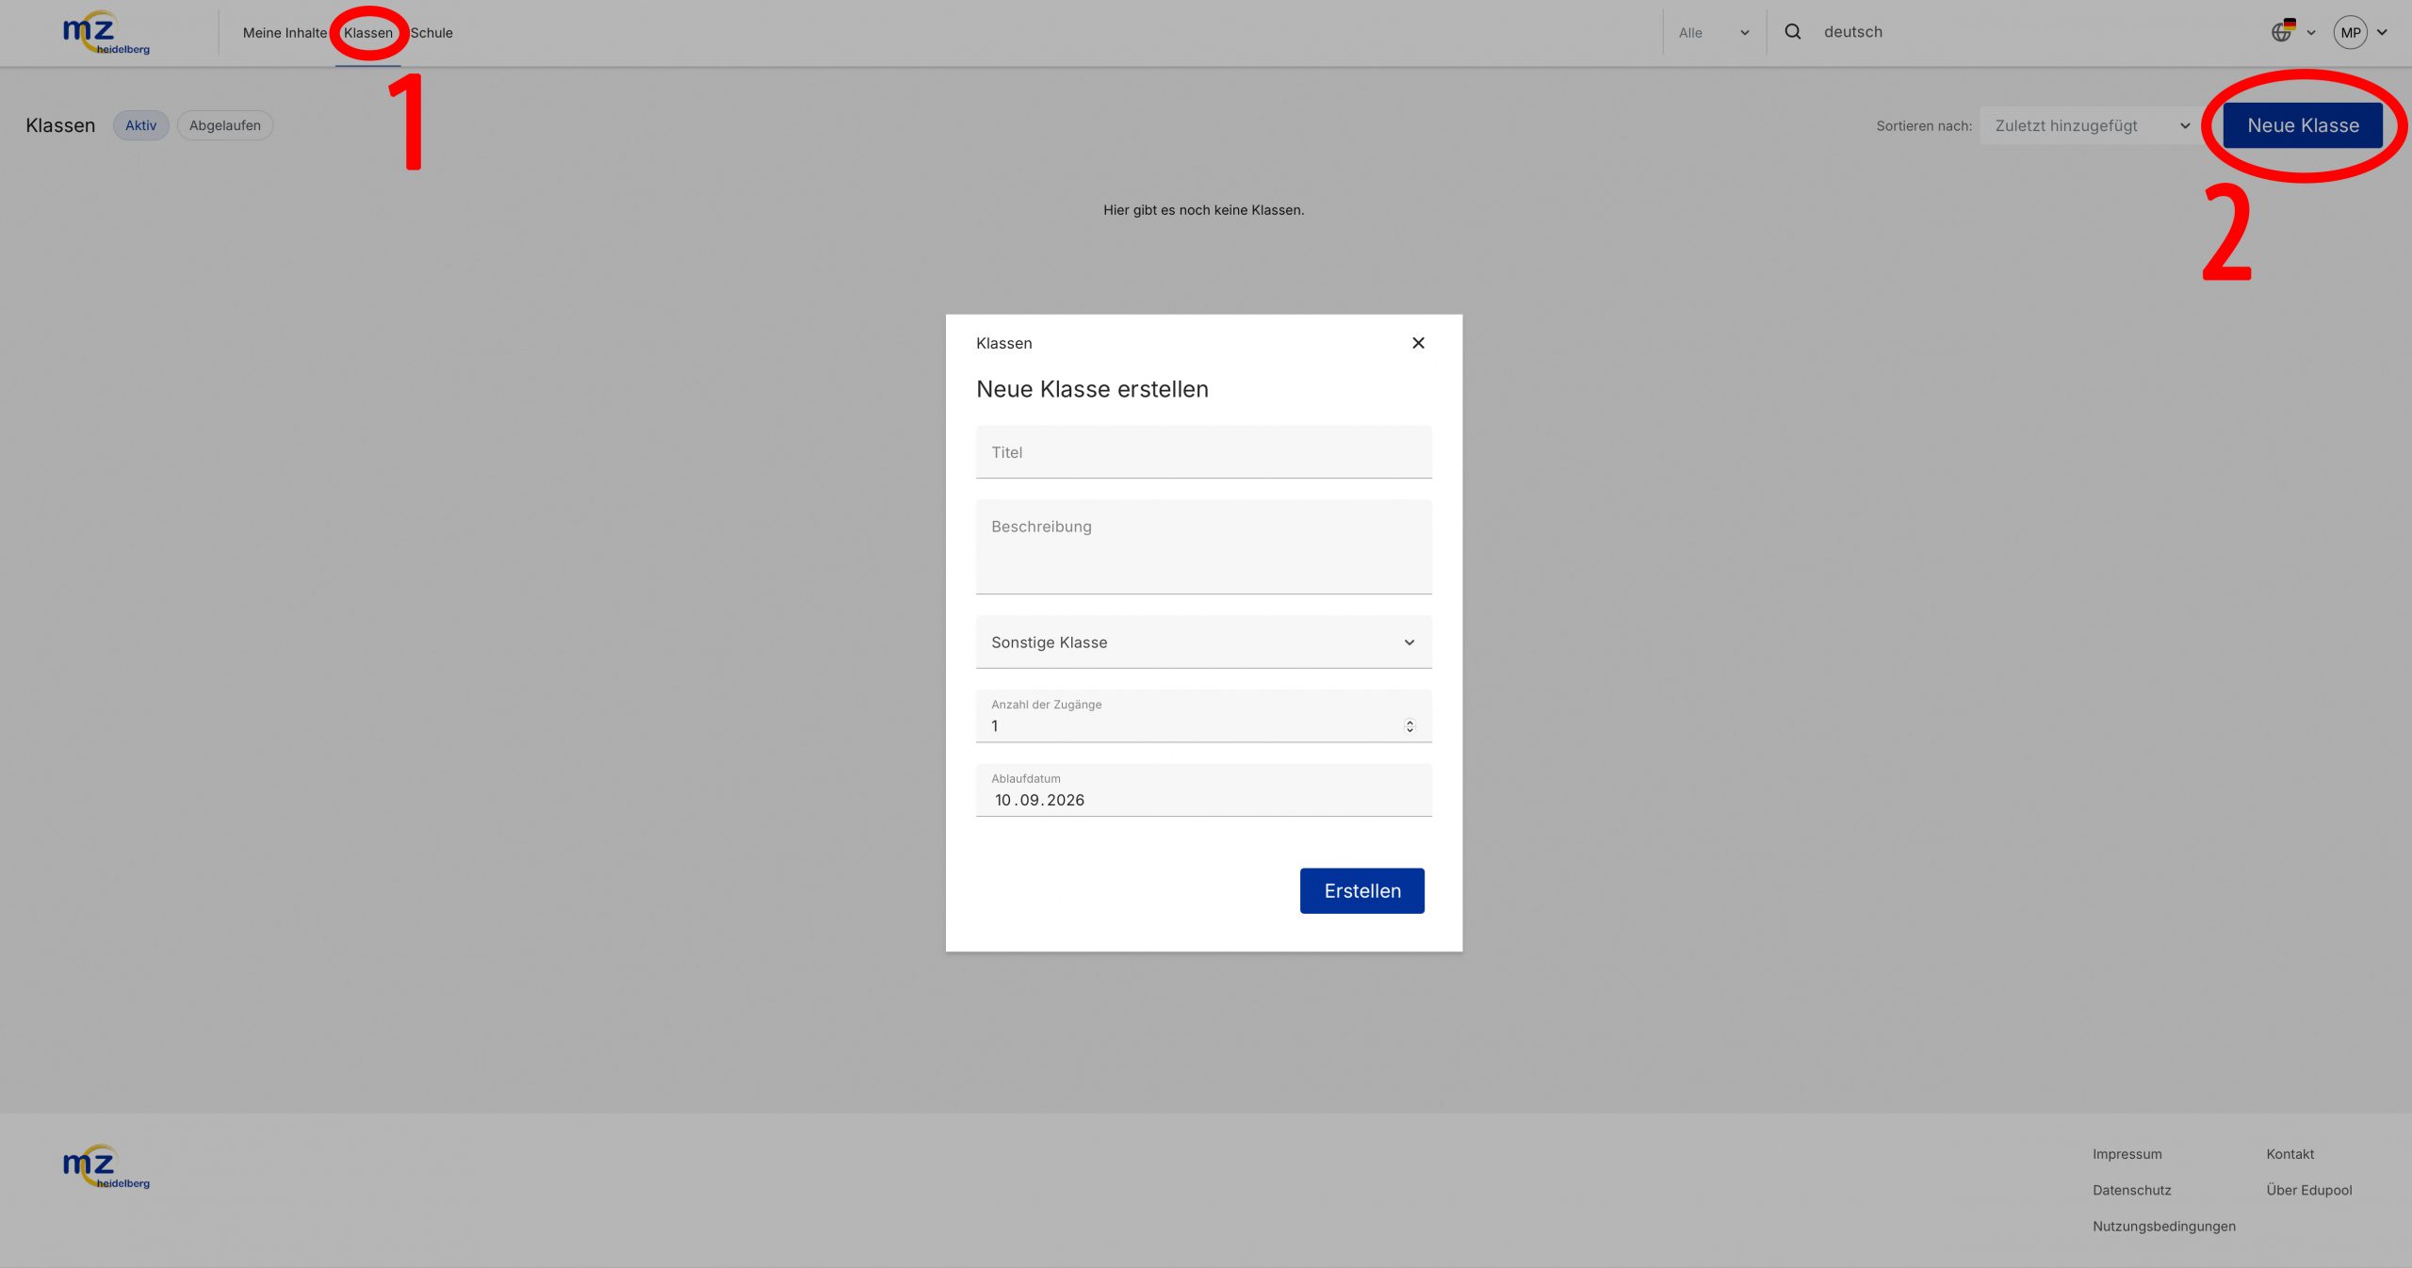Open the Meine Inhalte tab
Screen dimensions: 2412x1268
285,33
